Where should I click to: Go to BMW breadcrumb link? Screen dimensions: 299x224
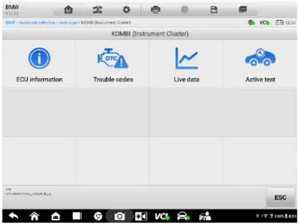[10, 23]
